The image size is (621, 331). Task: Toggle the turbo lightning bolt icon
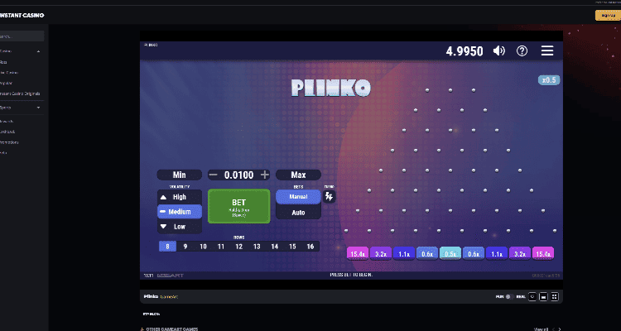(x=329, y=196)
